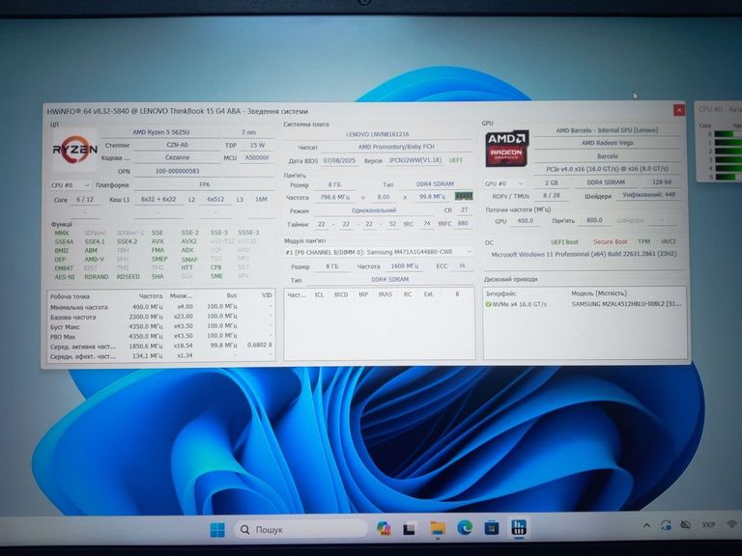Image resolution: width=742 pixels, height=556 pixels.
Task: Select the Буст Макс row
Action: (161, 326)
